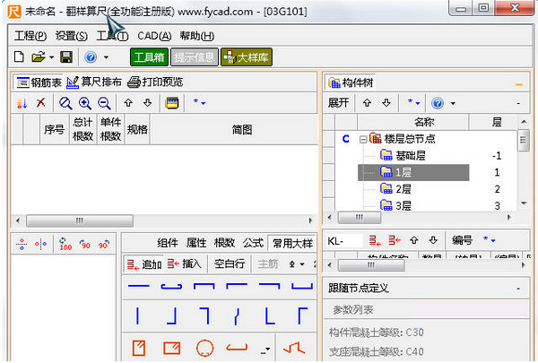This screenshot has height=363, width=538.
Task: Save project with the floppy disk icon
Action: coord(66,57)
